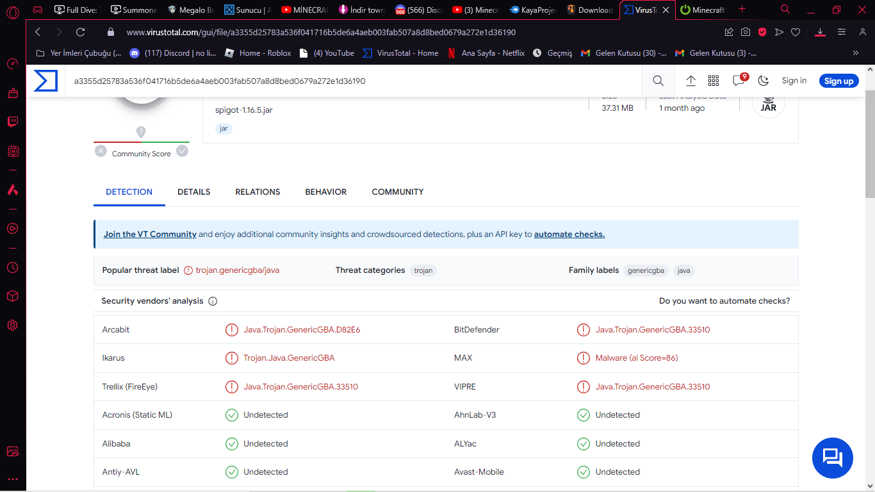Click the jar file tag
Viewport: 875px width, 492px height.
[x=224, y=128]
